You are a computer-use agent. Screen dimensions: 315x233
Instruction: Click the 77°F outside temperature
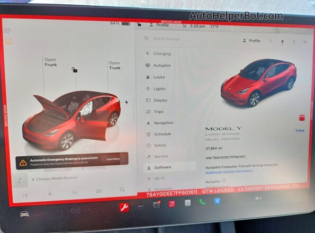(214, 26)
